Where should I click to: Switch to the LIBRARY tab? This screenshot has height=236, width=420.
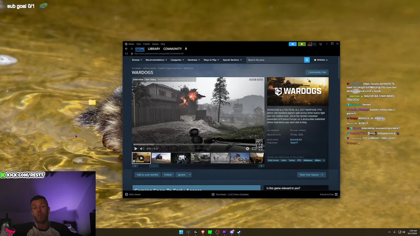[x=154, y=49]
